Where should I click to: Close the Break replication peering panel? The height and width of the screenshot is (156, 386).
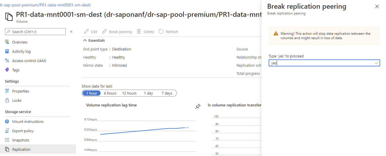click(x=377, y=6)
